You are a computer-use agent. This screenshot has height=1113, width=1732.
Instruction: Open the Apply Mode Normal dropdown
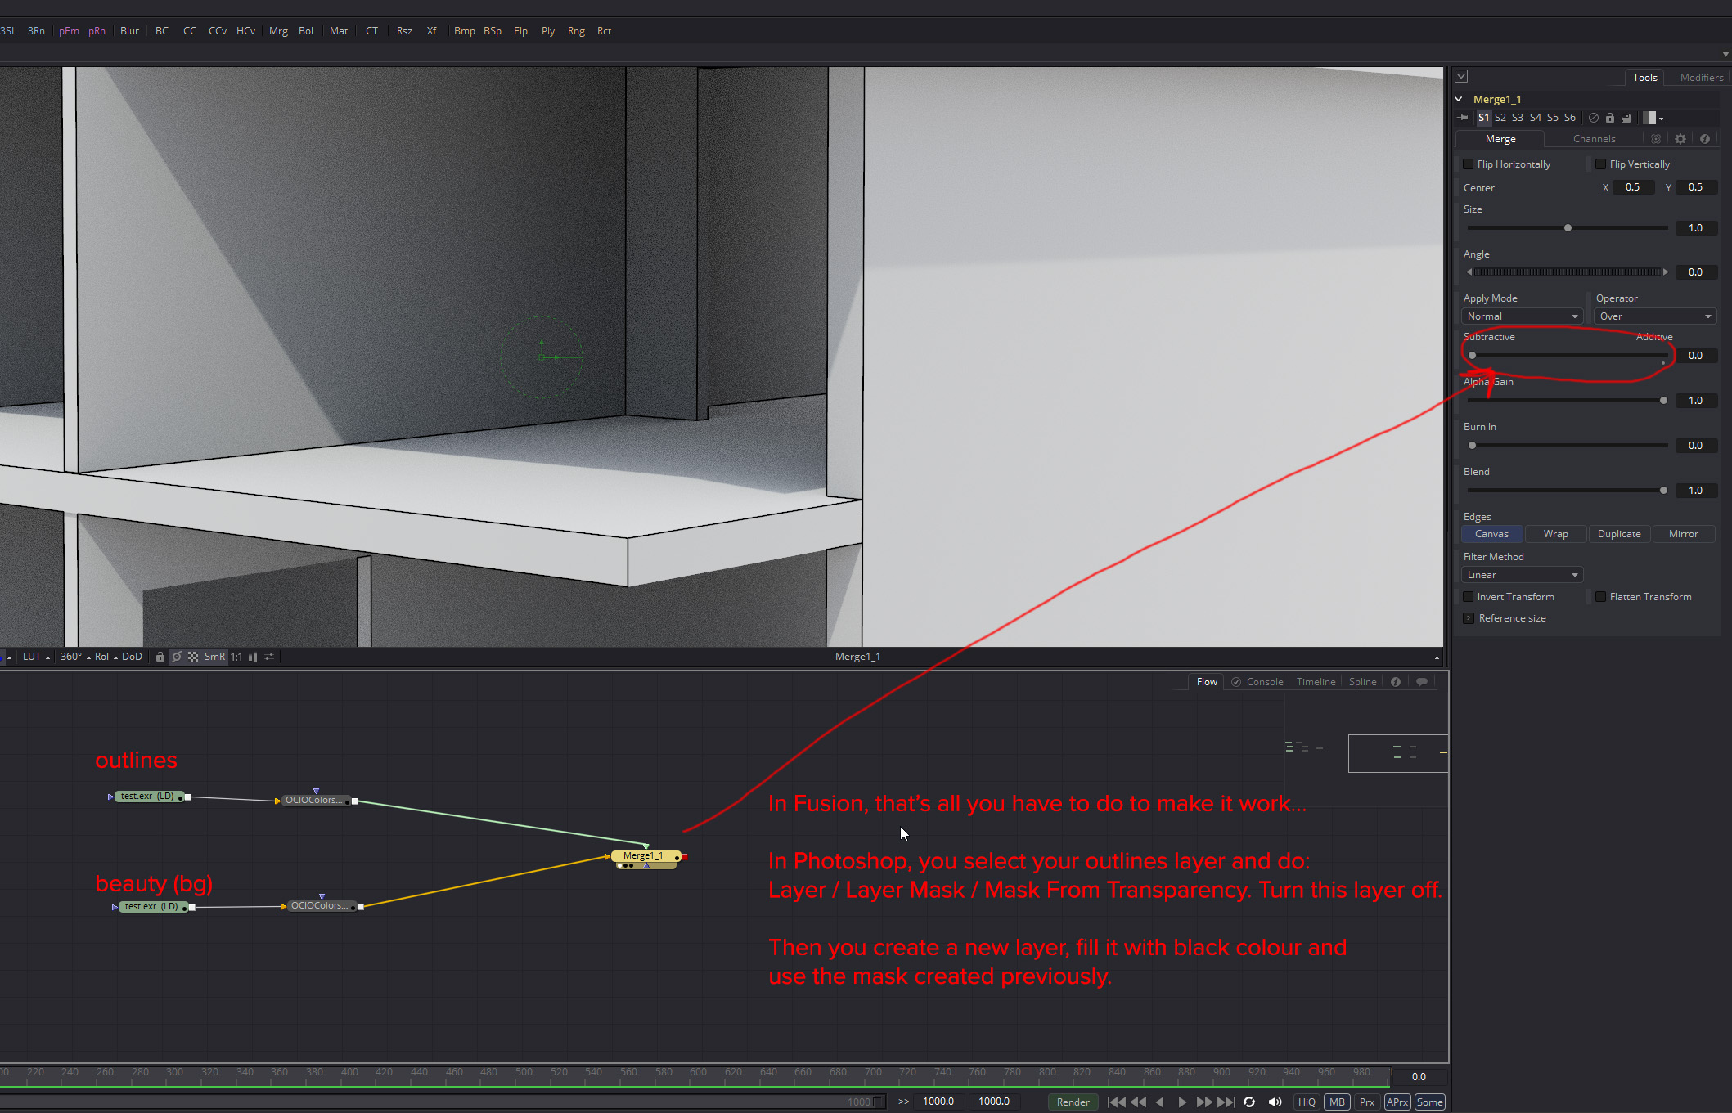(x=1520, y=316)
